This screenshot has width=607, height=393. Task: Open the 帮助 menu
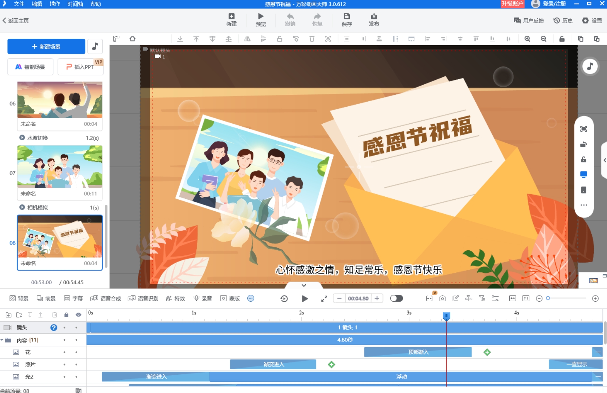pyautogui.click(x=96, y=4)
